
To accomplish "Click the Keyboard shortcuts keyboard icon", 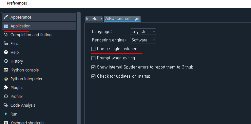I will 6,123.
